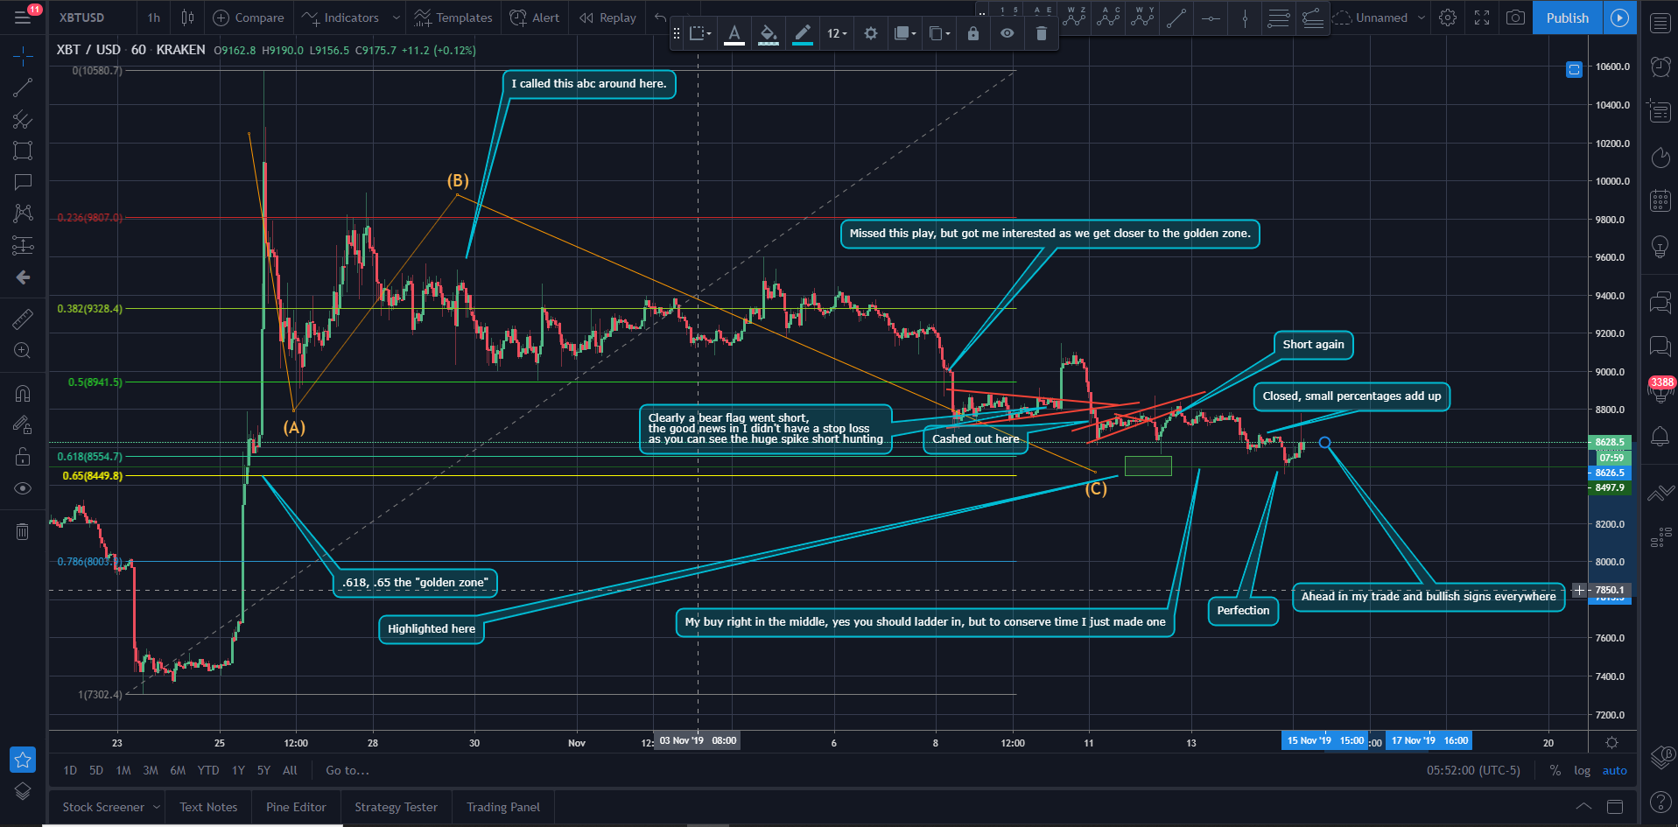This screenshot has height=827, width=1678.
Task: Hide all drawings with eye icon in left sidebar
Action: (x=23, y=488)
